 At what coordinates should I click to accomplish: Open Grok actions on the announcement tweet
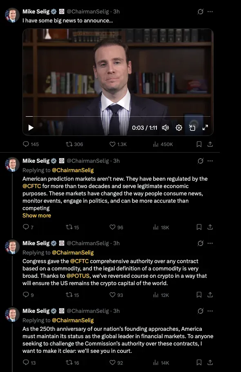(200, 11)
